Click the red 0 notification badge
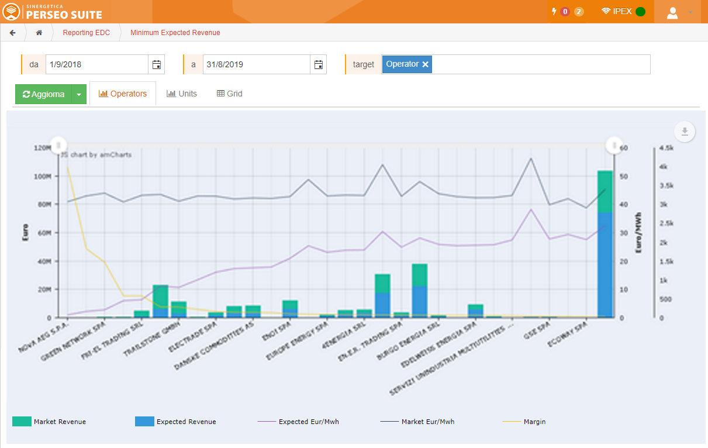The image size is (708, 448). pos(565,12)
